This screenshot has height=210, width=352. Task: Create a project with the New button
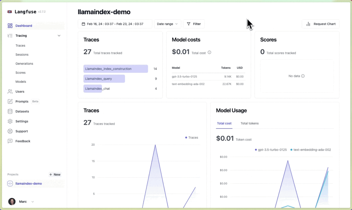(55, 174)
